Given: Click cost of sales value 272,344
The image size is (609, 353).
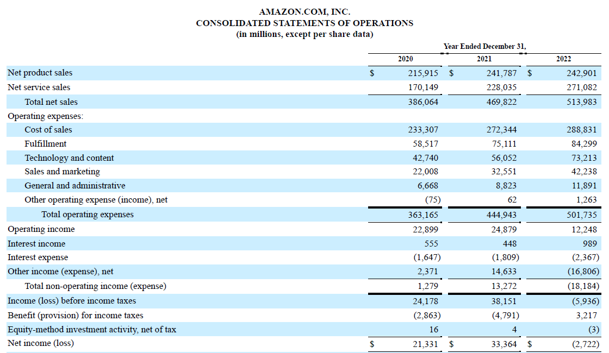Looking at the screenshot, I should point(501,130).
